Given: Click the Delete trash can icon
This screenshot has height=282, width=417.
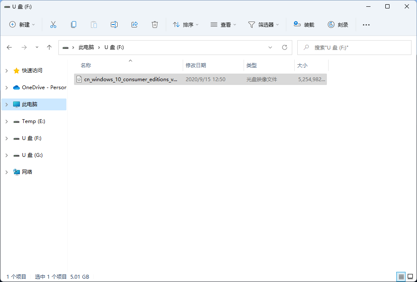Looking at the screenshot, I should 155,25.
